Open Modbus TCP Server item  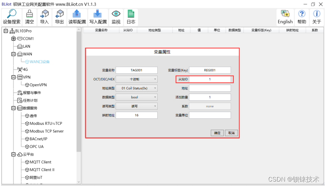pos(47,131)
